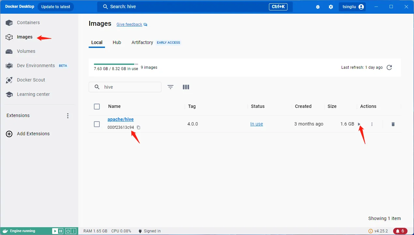Image resolution: width=414 pixels, height=235 pixels.
Task: Open the troubleshoot bug icon
Action: [x=318, y=7]
